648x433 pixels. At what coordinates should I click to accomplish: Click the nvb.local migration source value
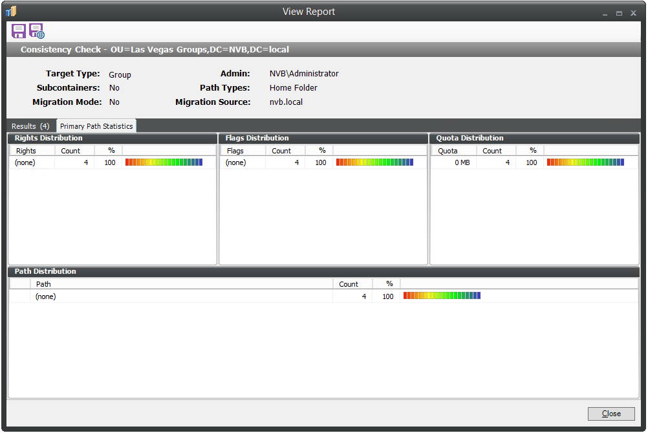286,102
